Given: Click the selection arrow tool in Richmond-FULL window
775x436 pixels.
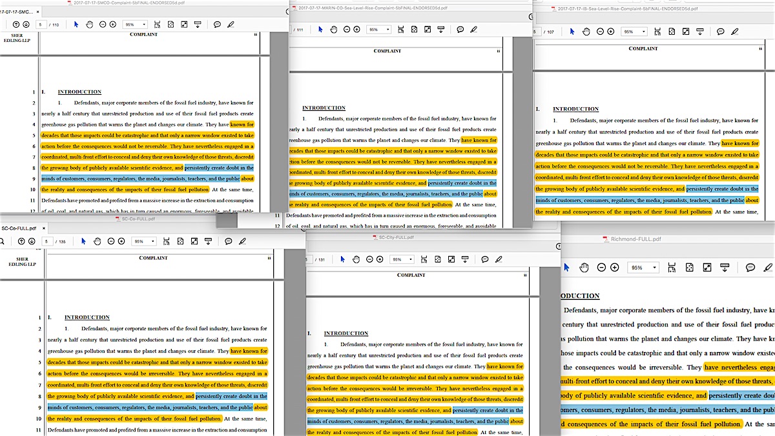Looking at the screenshot, I should pyautogui.click(x=566, y=268).
